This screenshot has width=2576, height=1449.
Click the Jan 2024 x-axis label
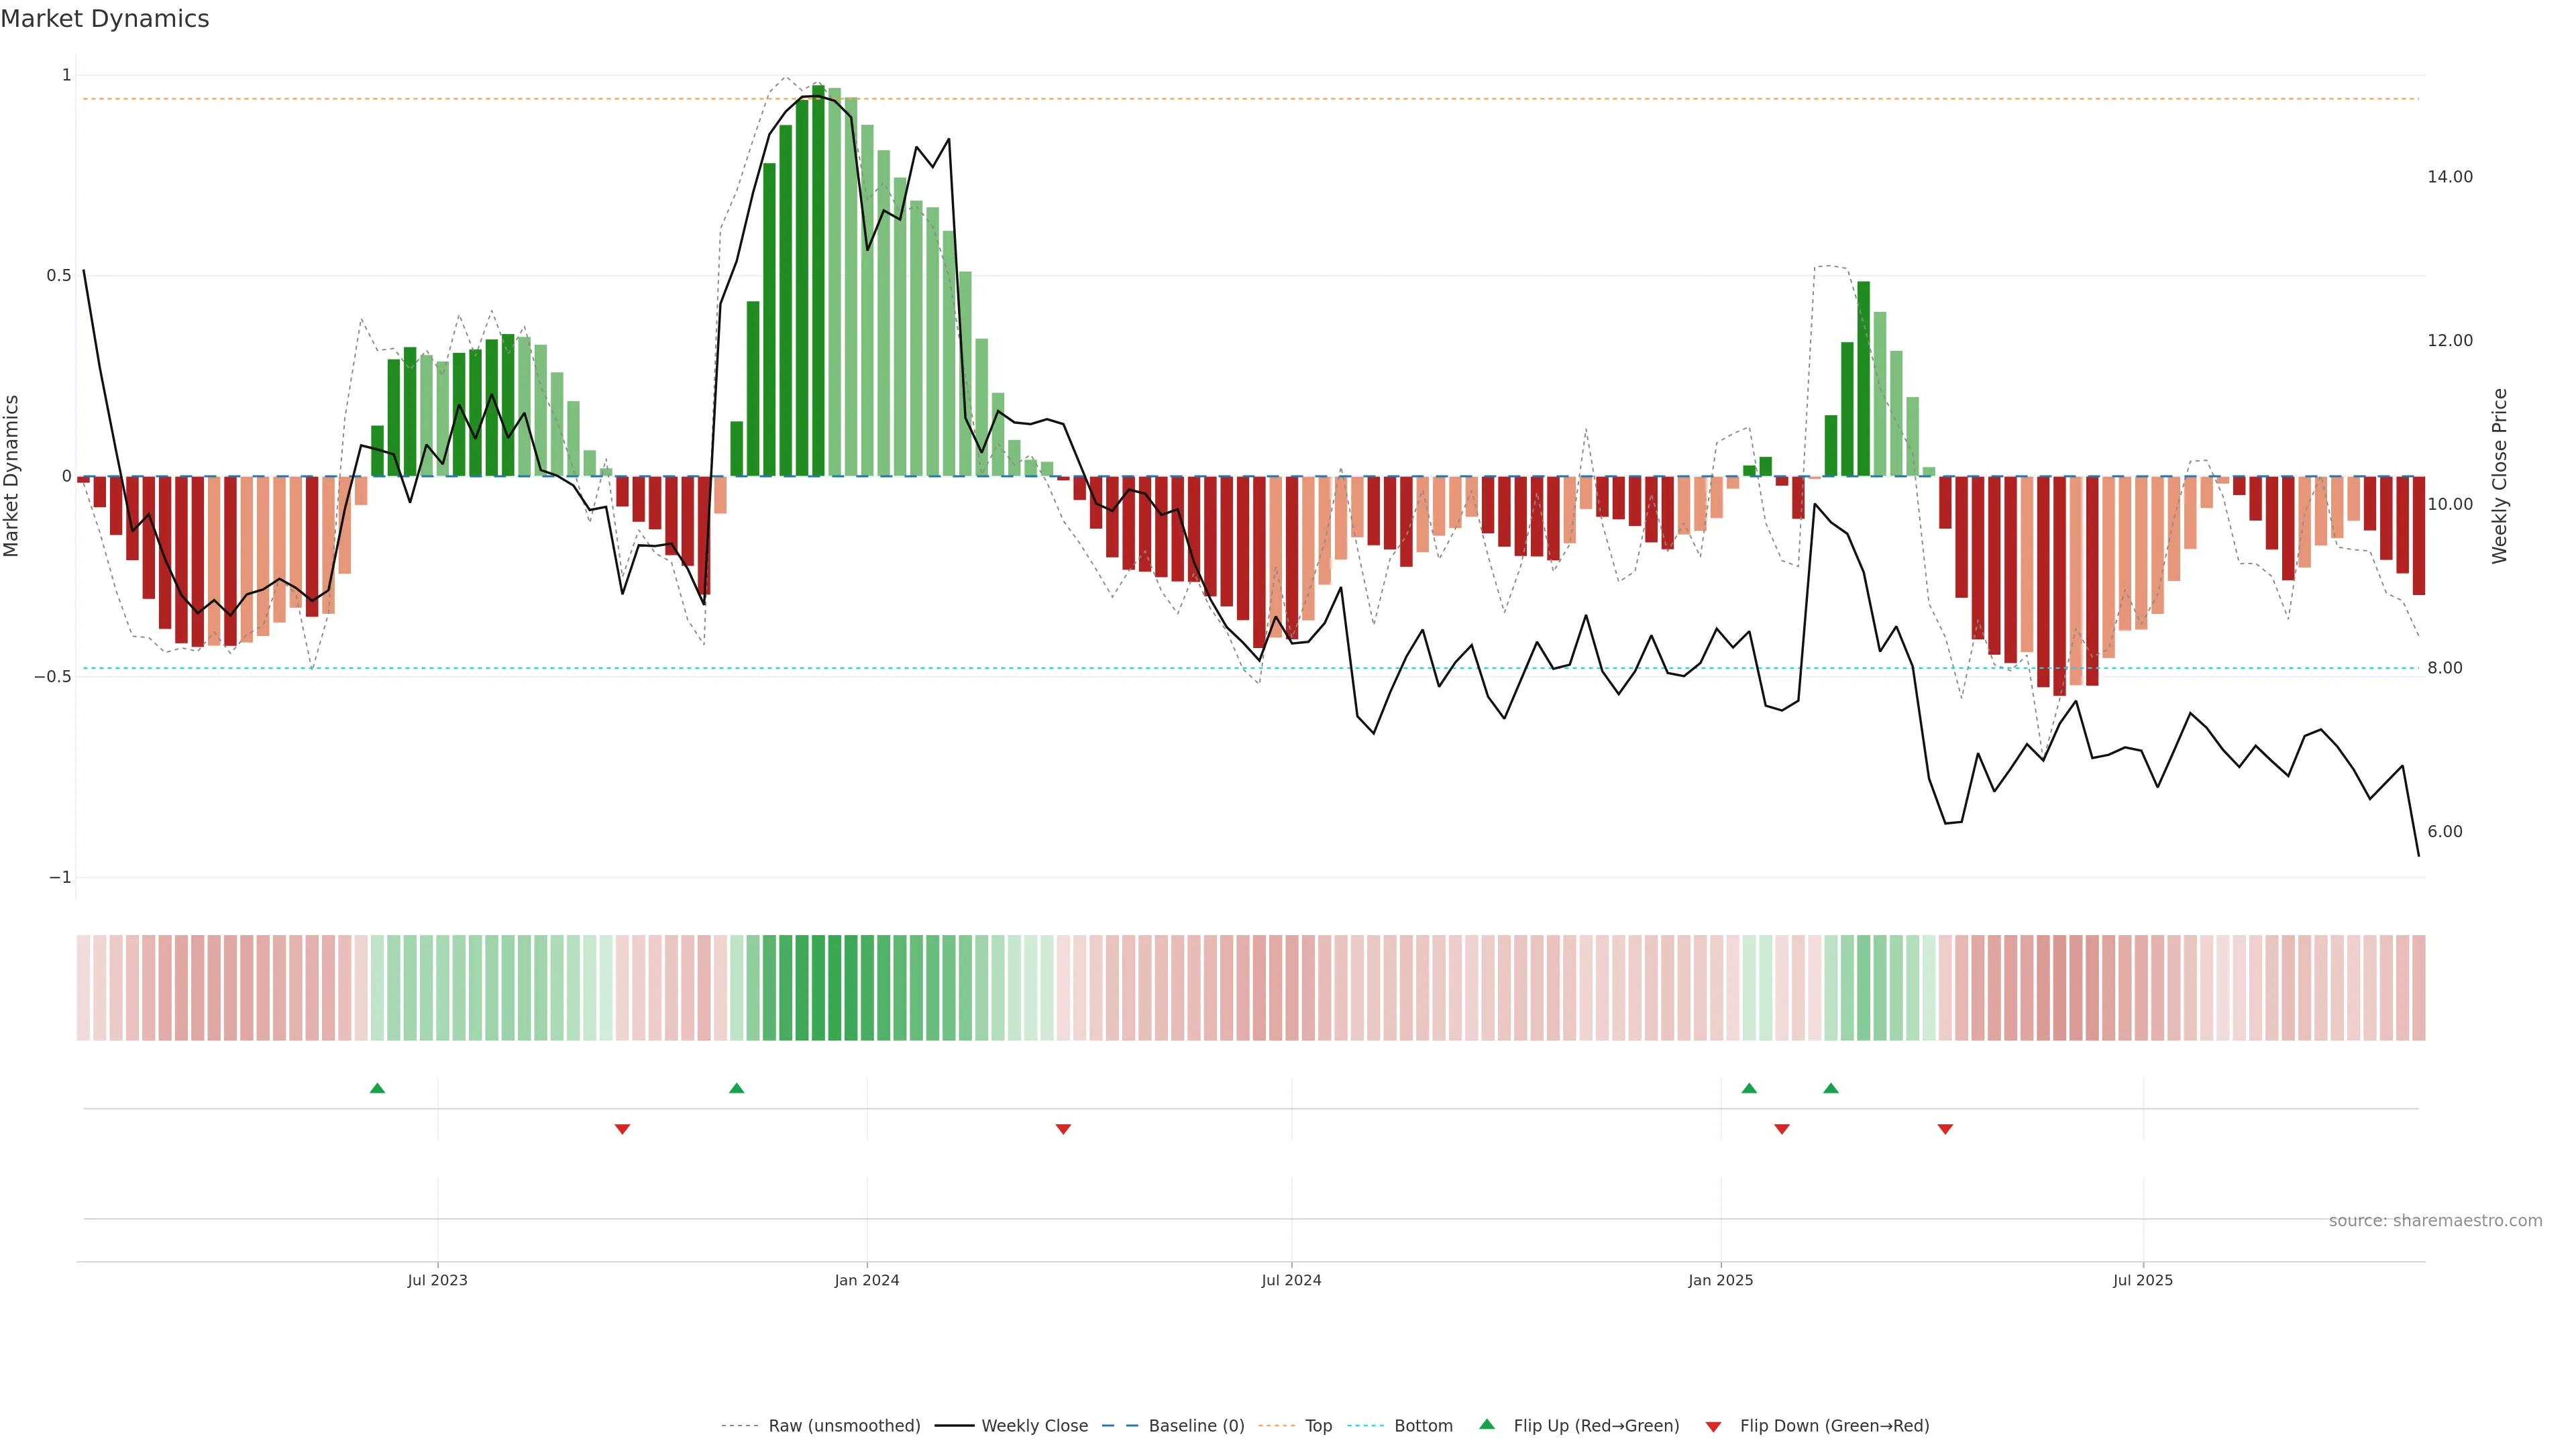click(866, 1280)
